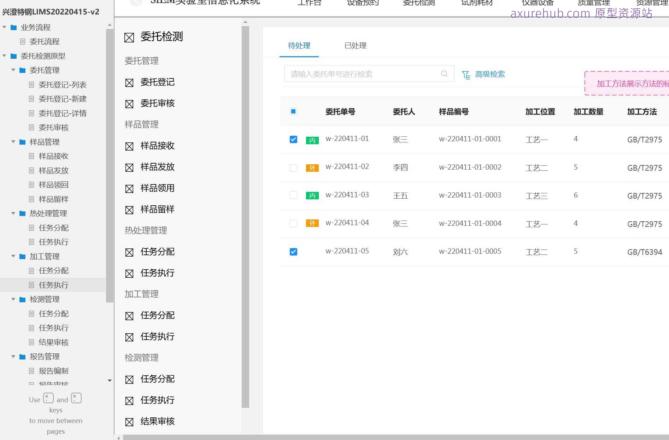The image size is (669, 440).
Task: Switch to the 已处理 tab
Action: pos(355,46)
